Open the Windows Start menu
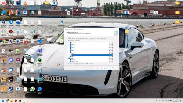Viewport: 183px width, 103px height. (x=3, y=101)
